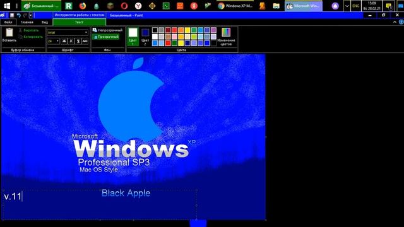Image resolution: width=404 pixels, height=227 pixels.
Task: Select Color 2 (Цвет 2) as the active color
Action: (x=145, y=37)
